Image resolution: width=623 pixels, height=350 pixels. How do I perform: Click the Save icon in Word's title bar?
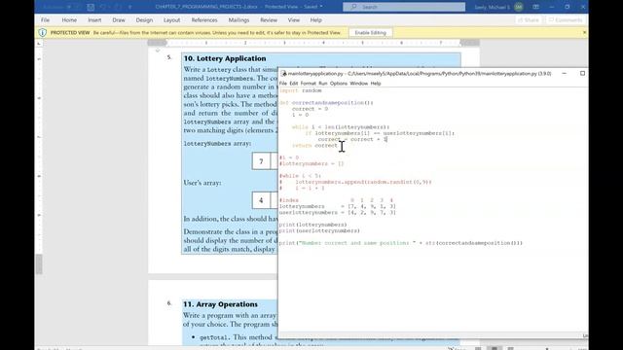91,7
